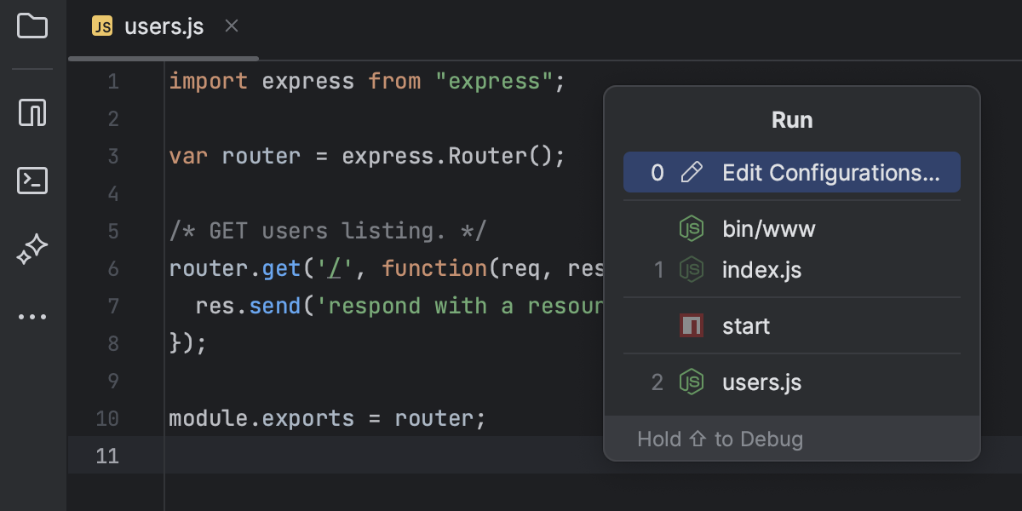The height and width of the screenshot is (511, 1022).
Task: Run the users.js configuration
Action: coord(761,382)
